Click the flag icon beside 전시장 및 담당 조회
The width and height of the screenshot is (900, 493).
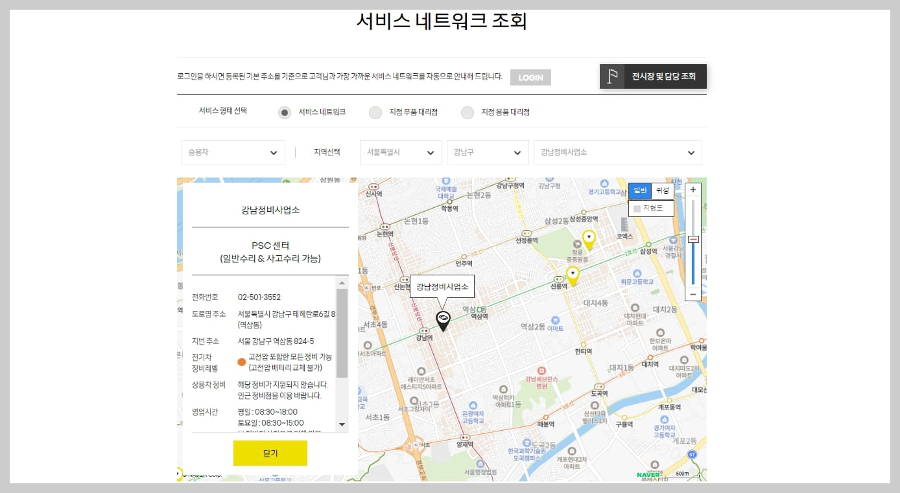point(610,76)
